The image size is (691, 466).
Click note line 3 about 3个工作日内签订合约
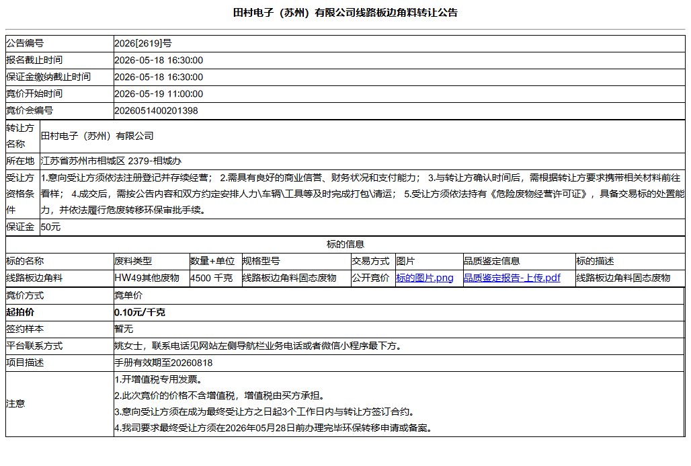[266, 412]
